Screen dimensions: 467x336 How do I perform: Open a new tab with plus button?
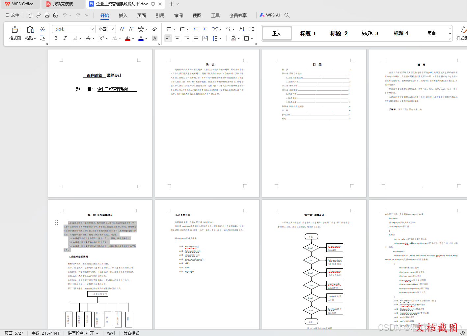coord(171,4)
